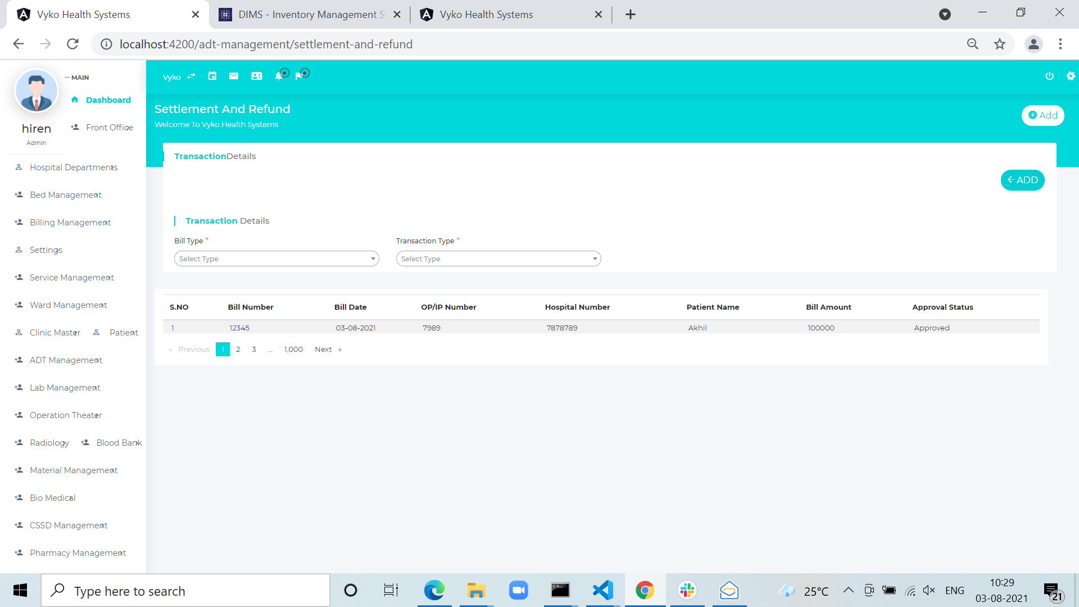Screen dimensions: 1079x607
Task: Toggle sidebar with swap arrows icon
Action: [191, 76]
